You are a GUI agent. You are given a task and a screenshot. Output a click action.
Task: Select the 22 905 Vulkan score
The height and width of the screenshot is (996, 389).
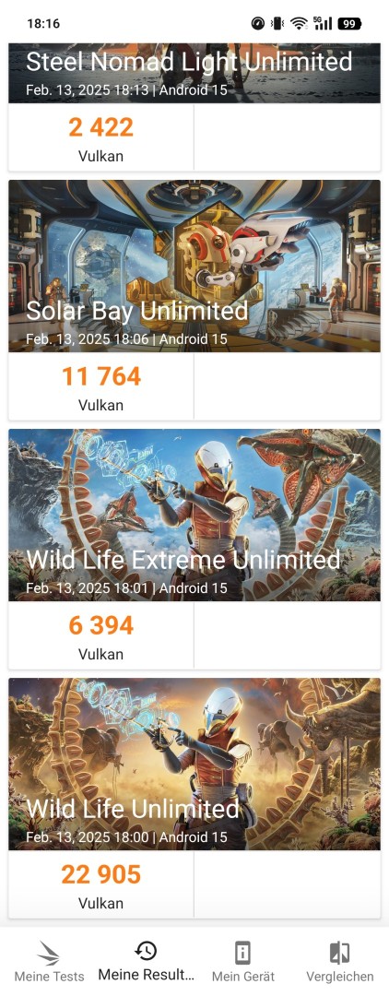(100, 874)
